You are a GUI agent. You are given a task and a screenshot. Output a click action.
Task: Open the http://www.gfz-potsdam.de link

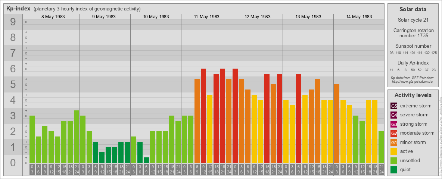click(x=413, y=82)
